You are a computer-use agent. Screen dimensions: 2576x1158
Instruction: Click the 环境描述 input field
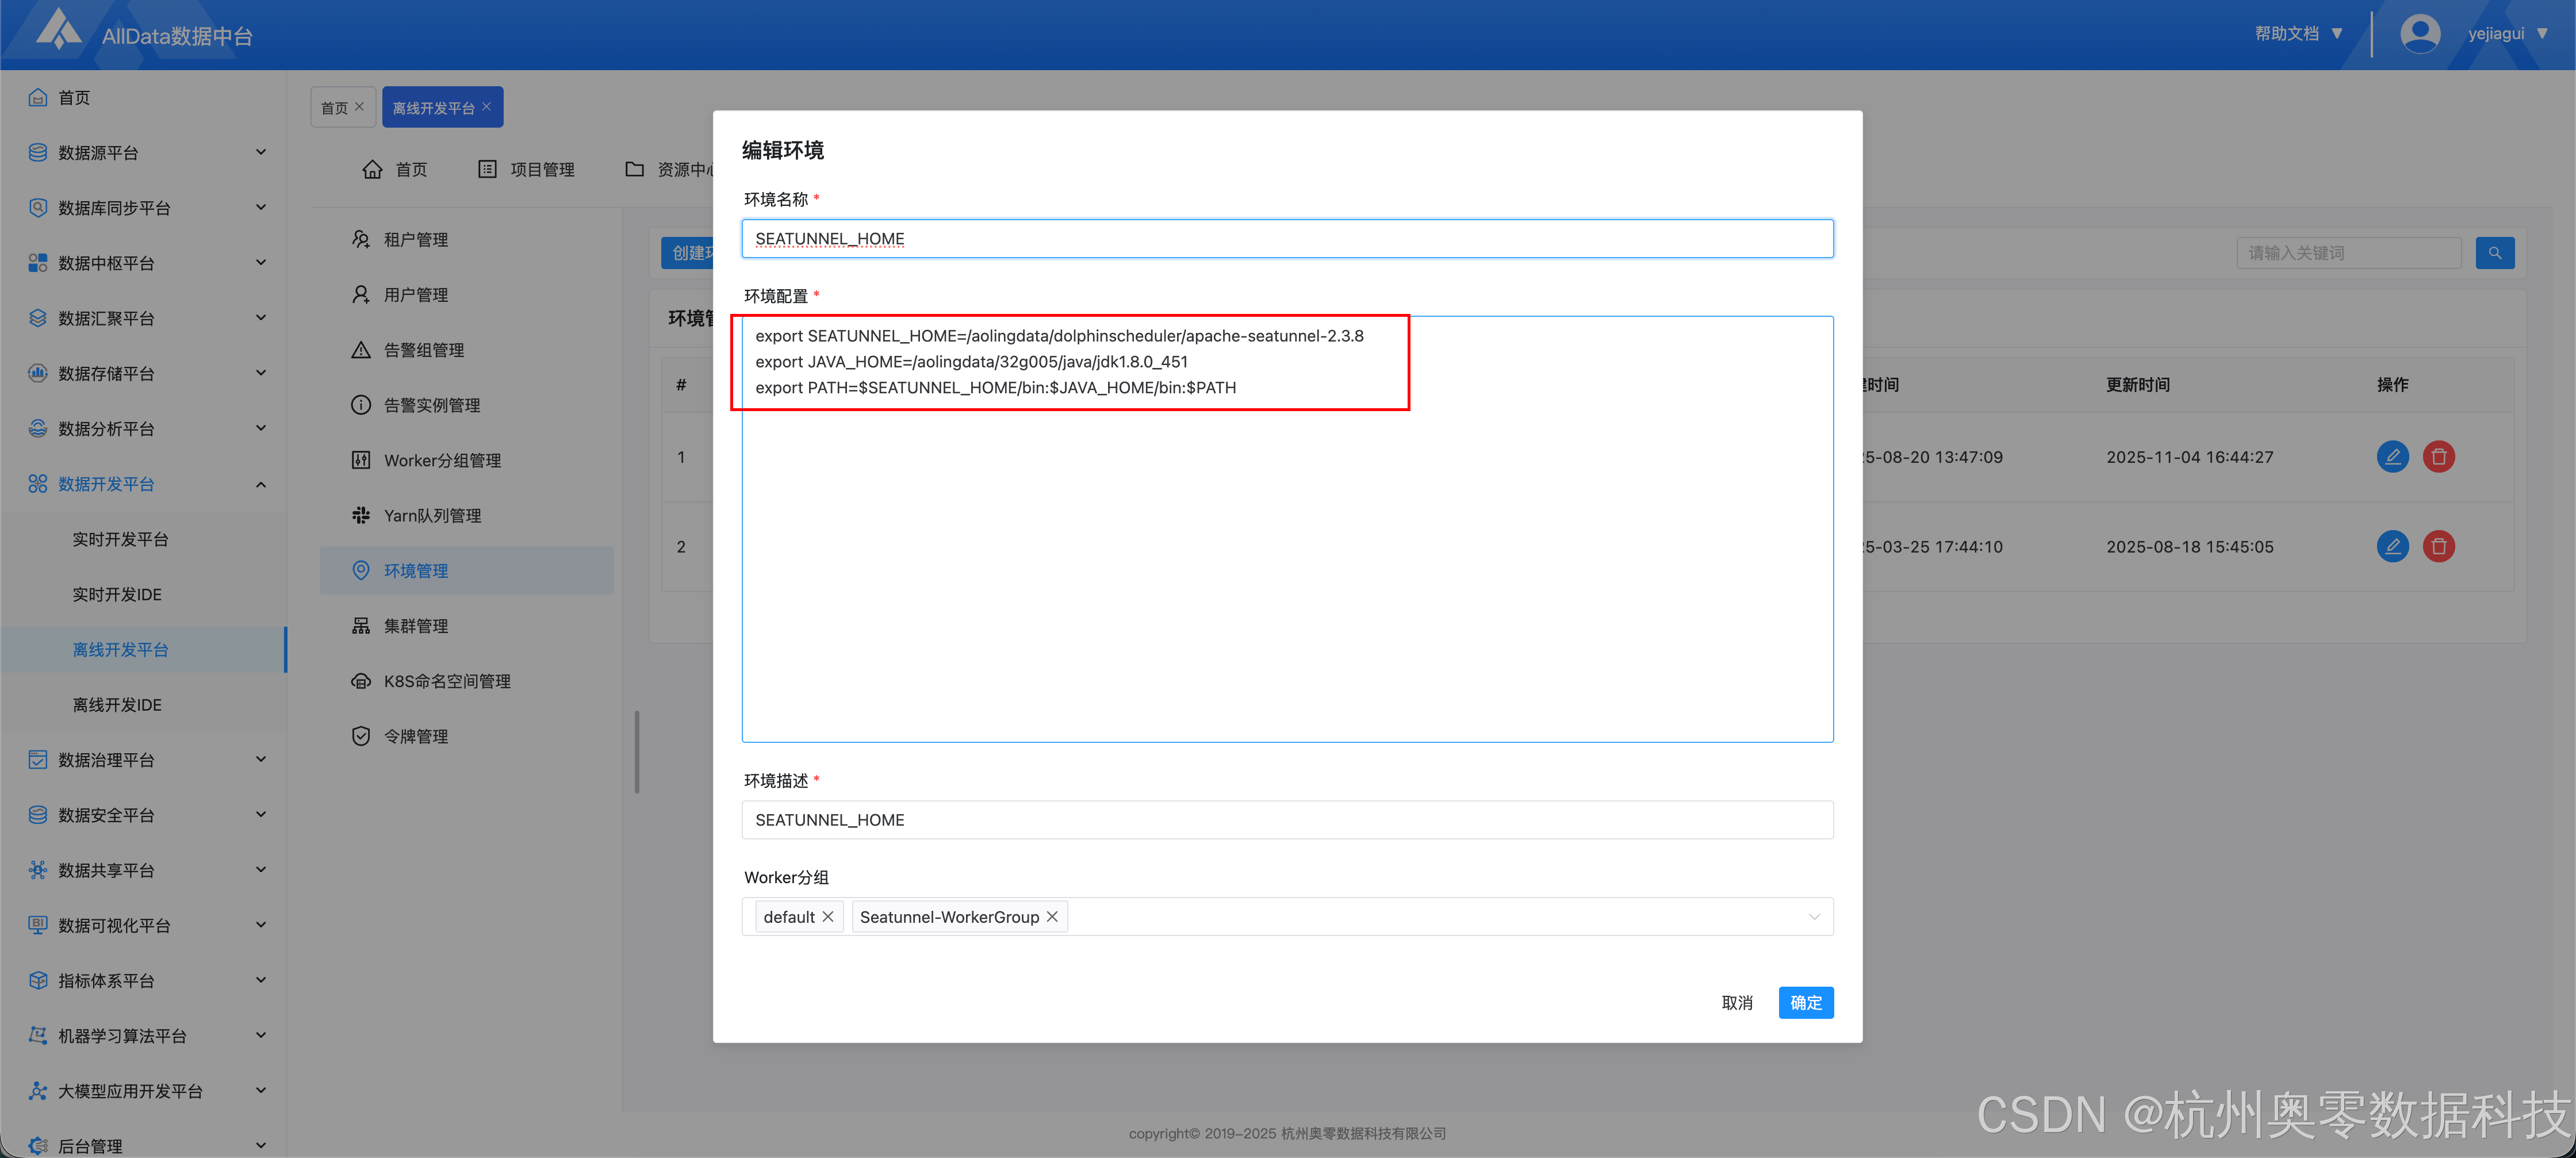pyautogui.click(x=1286, y=819)
